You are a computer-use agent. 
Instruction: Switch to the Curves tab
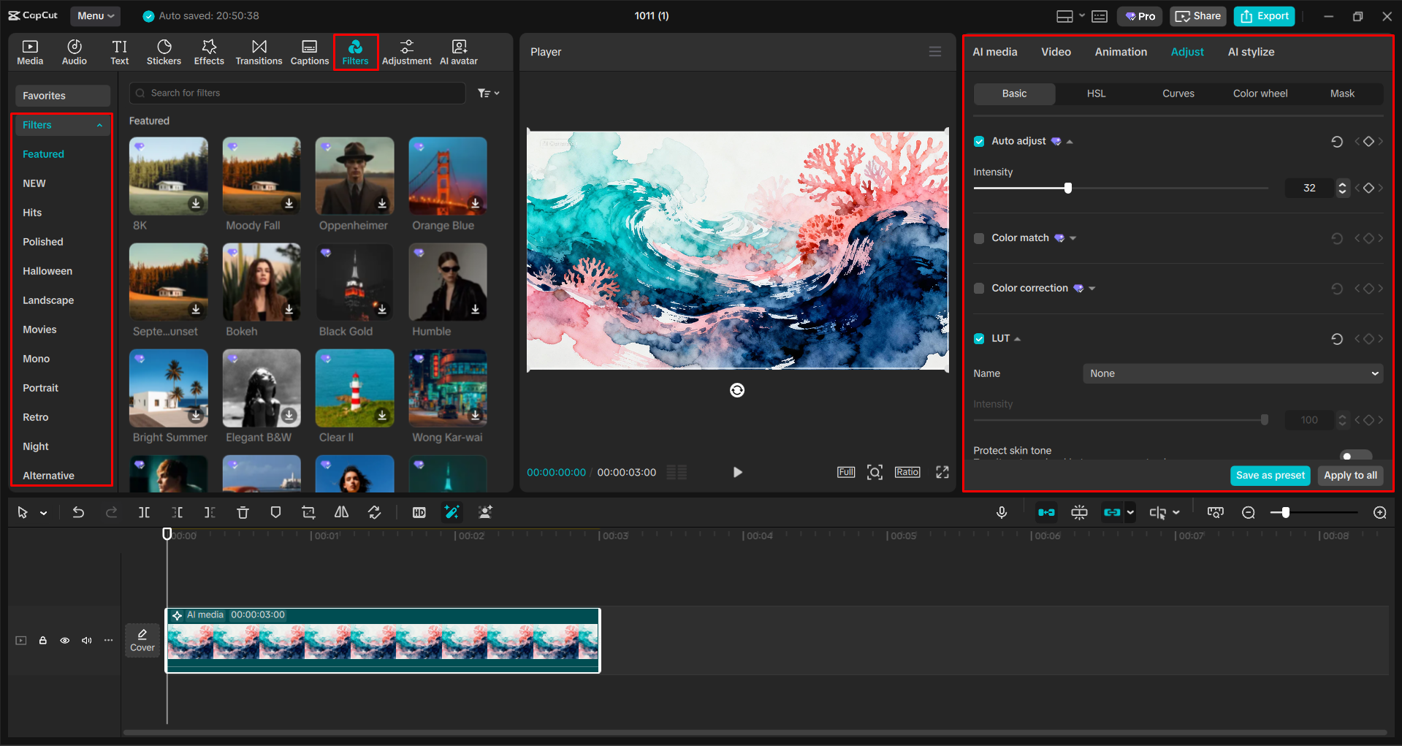click(x=1178, y=94)
